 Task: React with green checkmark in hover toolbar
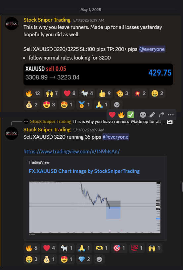(x=131, y=115)
